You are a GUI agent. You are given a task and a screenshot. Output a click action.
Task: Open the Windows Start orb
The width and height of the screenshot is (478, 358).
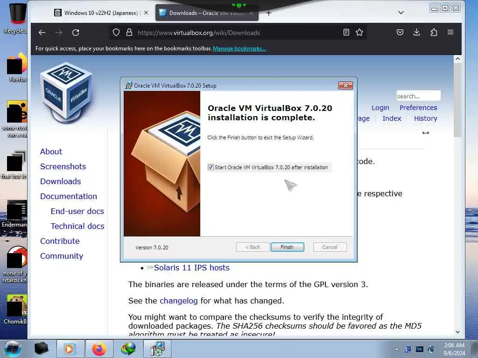point(12,349)
